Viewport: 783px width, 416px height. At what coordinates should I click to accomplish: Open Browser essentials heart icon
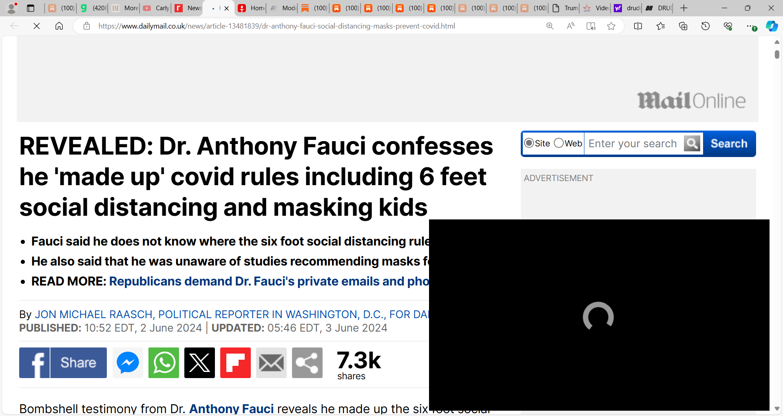coord(728,26)
